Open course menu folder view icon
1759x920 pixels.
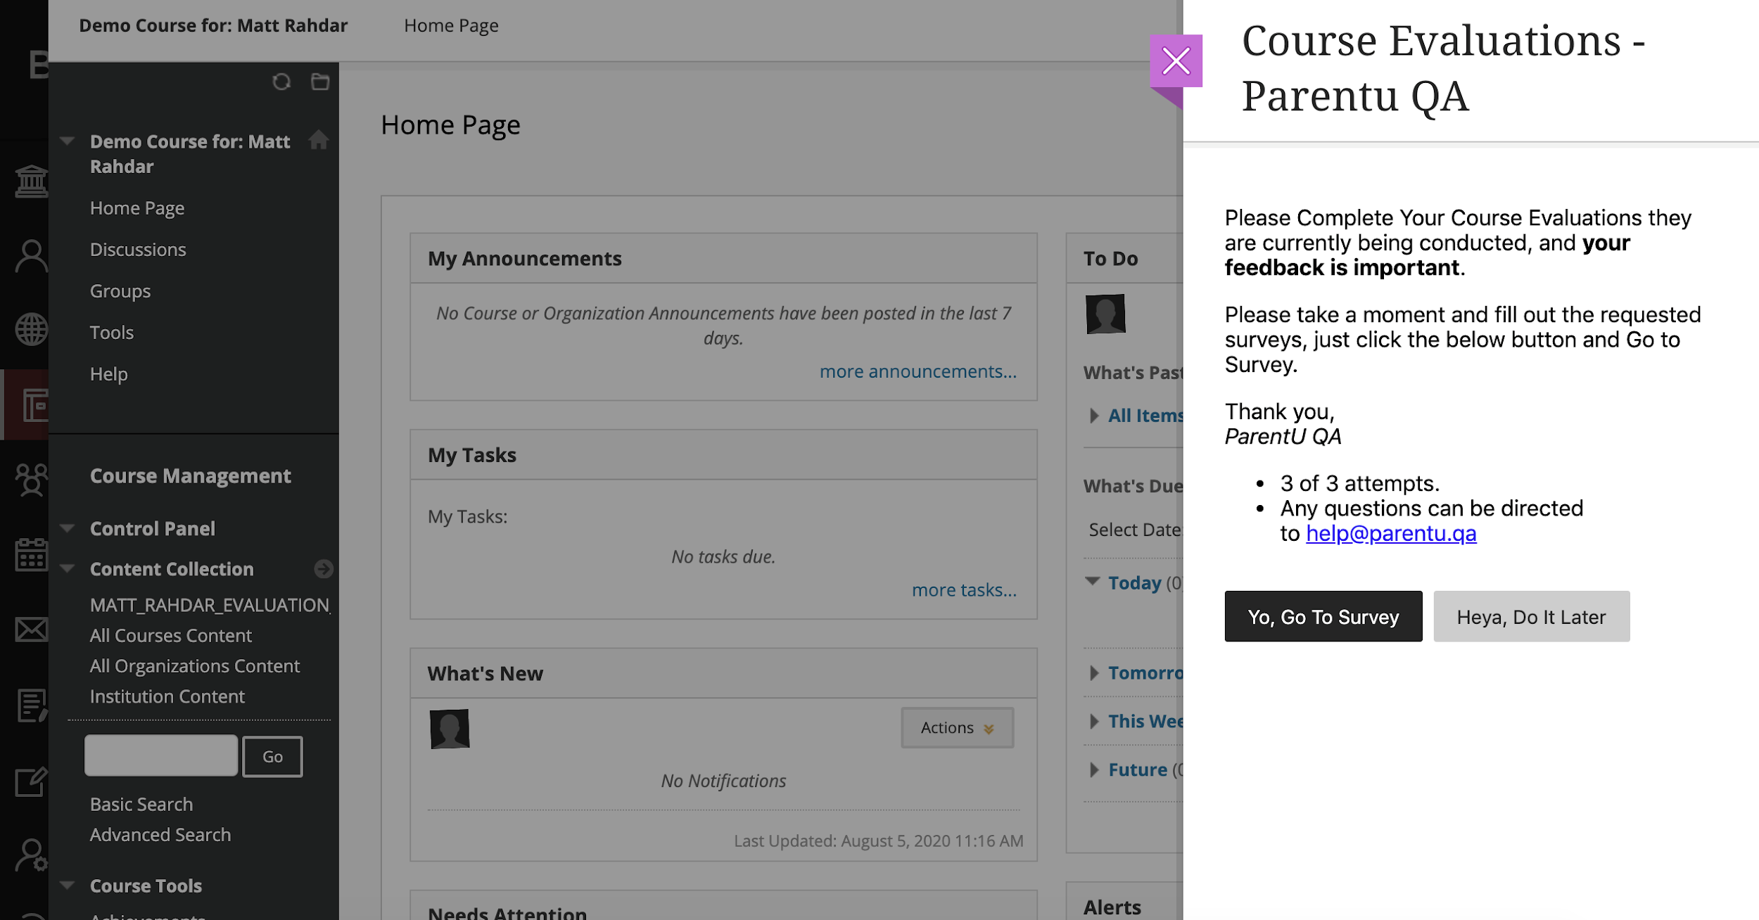pos(320,82)
